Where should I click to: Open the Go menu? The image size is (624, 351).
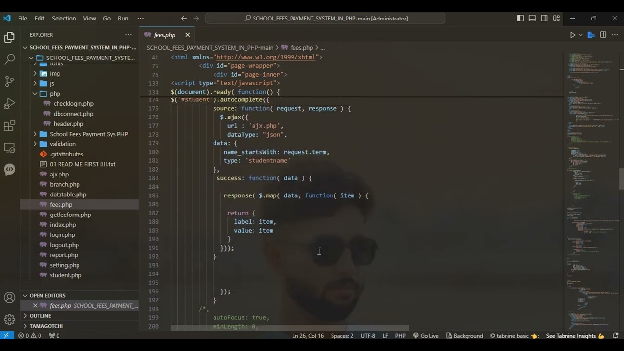coord(107,18)
